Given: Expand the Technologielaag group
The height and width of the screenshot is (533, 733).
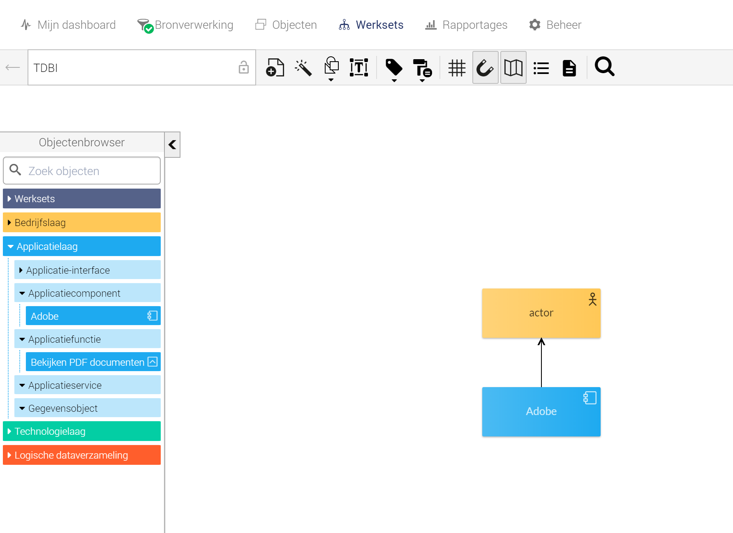Looking at the screenshot, I should click(x=82, y=431).
